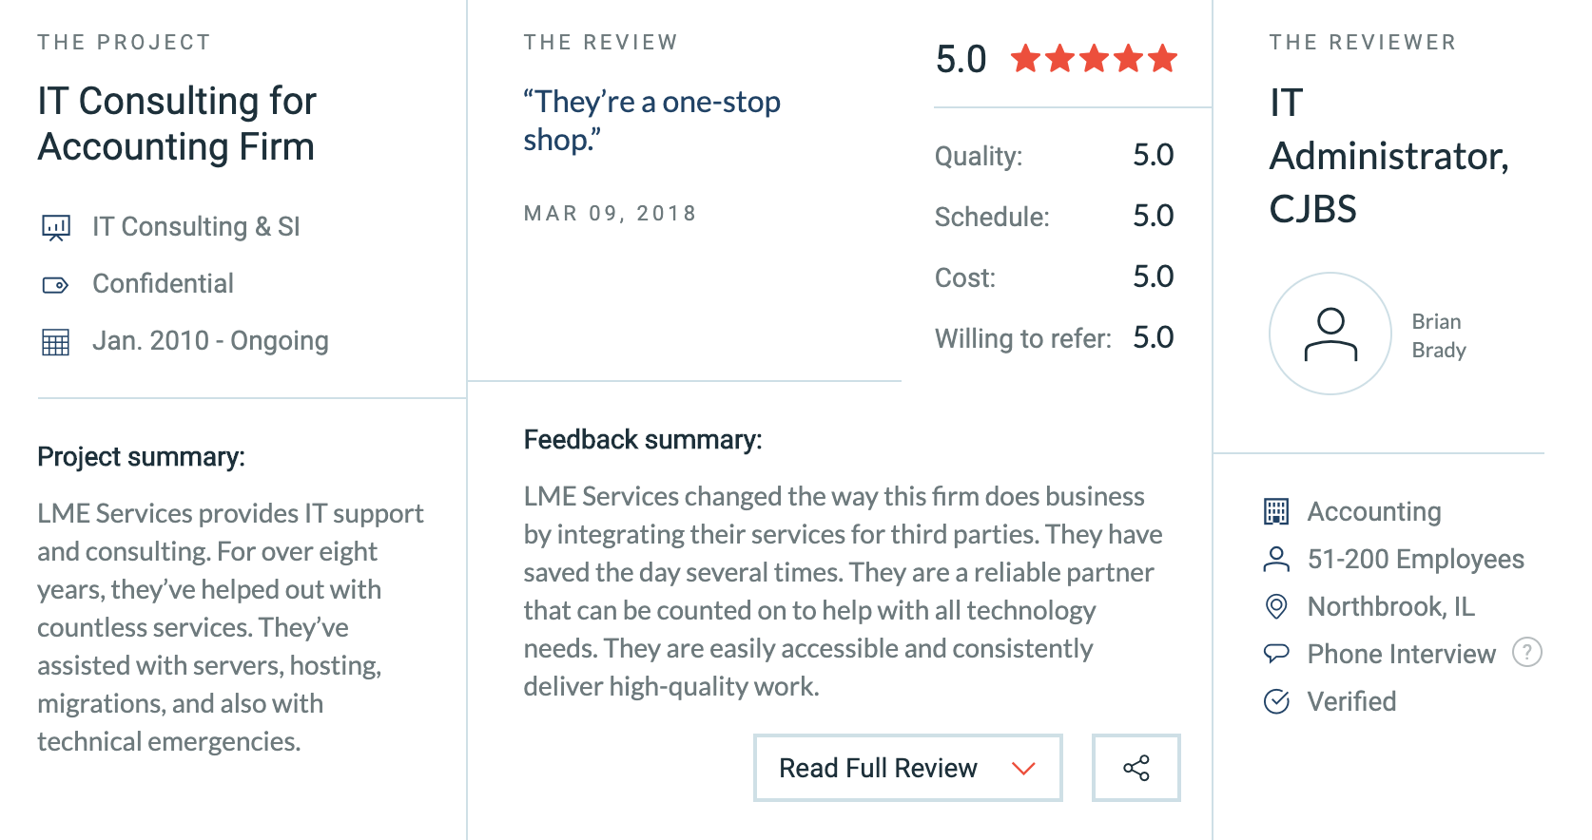Click the reviewer avatar placeholder
Image resolution: width=1592 pixels, height=840 pixels.
click(1330, 334)
